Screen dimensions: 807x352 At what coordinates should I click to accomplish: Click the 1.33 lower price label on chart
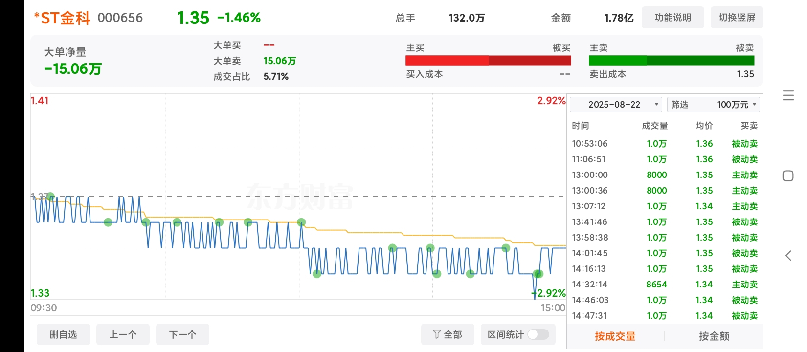pyautogui.click(x=40, y=293)
